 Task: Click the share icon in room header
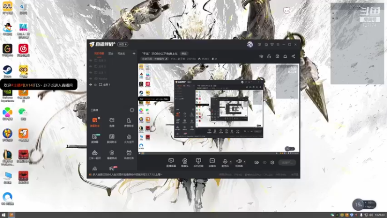tap(293, 56)
